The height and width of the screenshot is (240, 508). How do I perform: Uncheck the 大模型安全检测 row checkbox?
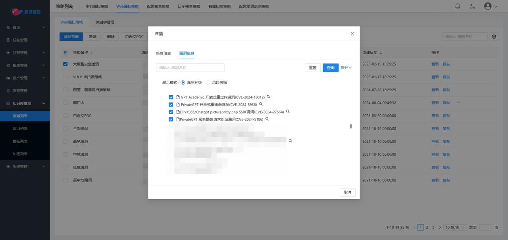point(65,64)
